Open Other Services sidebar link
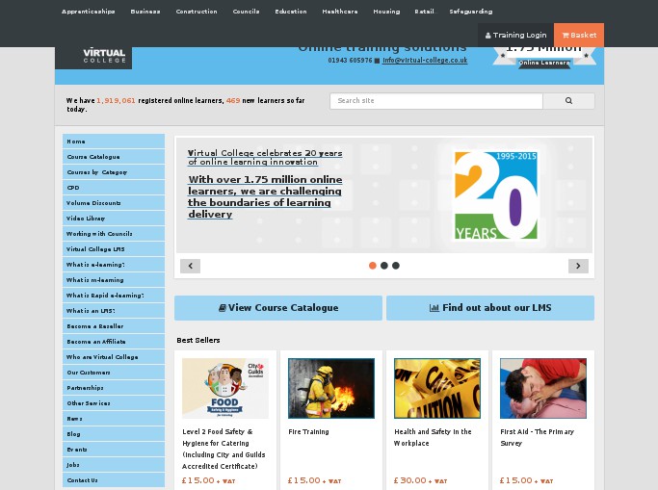 114,403
